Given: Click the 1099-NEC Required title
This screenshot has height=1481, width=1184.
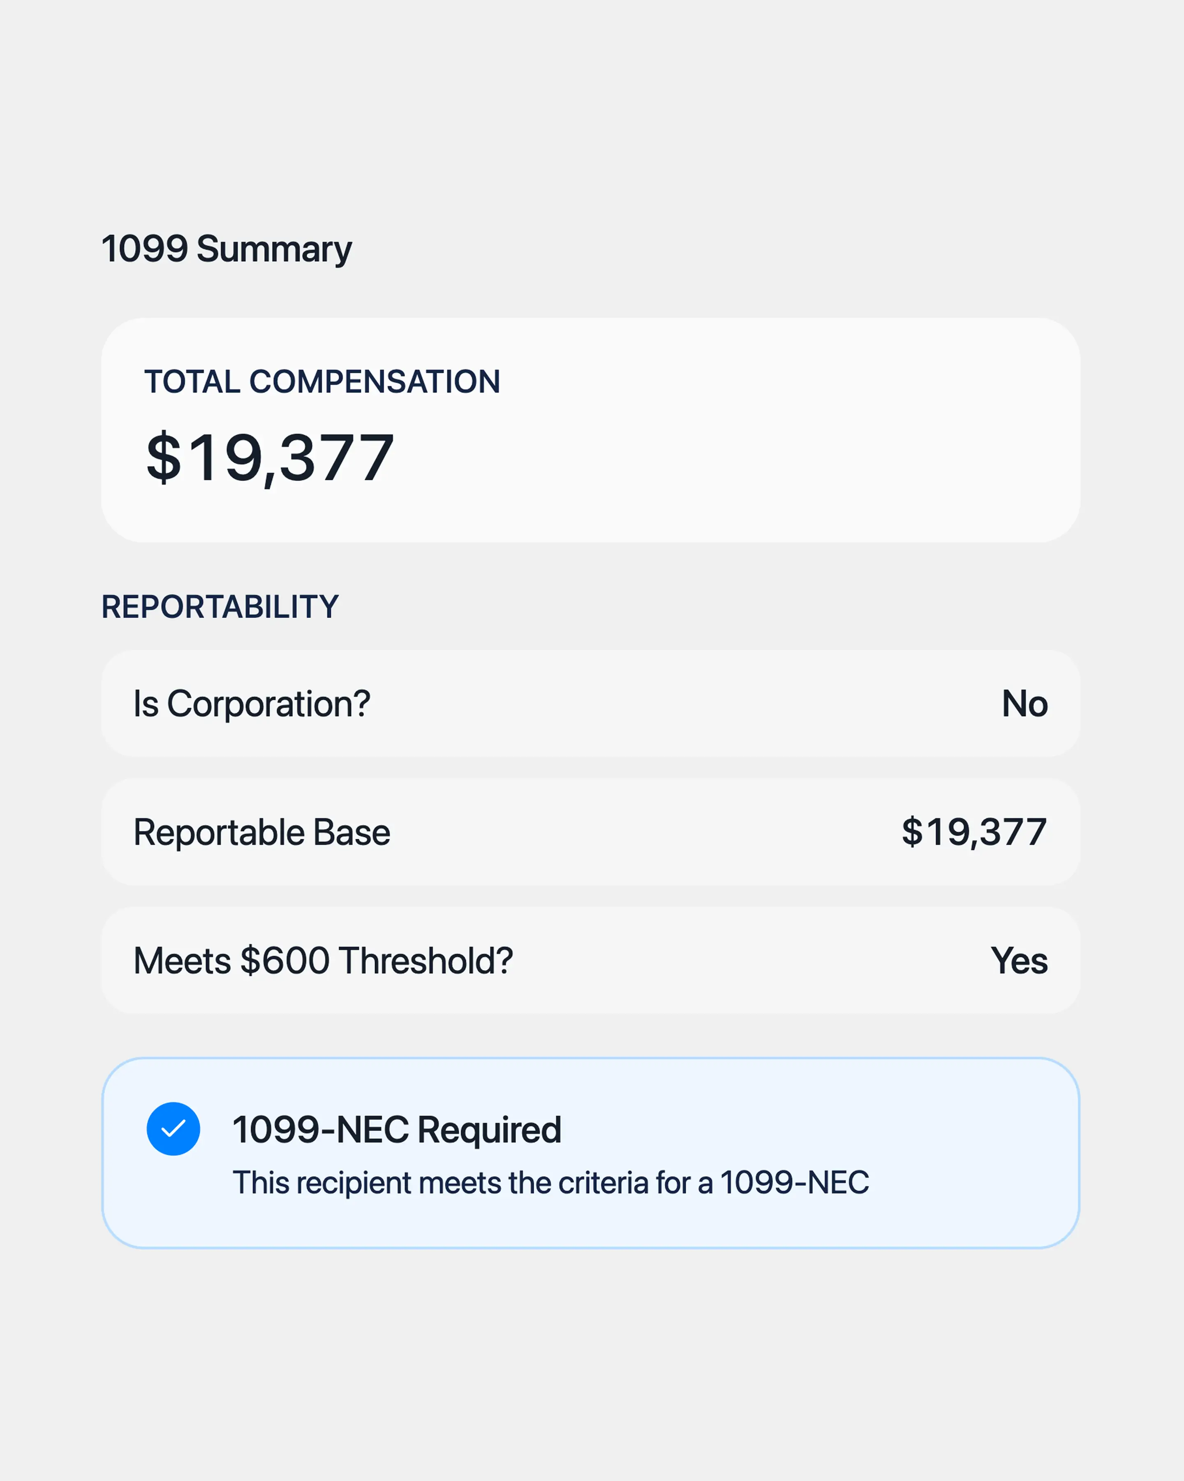Looking at the screenshot, I should pos(397,1130).
